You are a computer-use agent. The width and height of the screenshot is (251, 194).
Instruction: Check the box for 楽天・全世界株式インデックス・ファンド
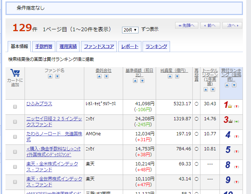click(x=15, y=182)
